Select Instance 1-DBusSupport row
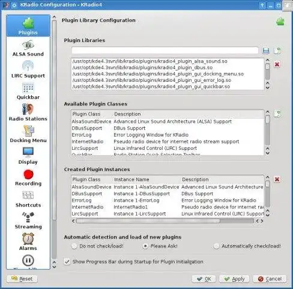 pos(168,194)
